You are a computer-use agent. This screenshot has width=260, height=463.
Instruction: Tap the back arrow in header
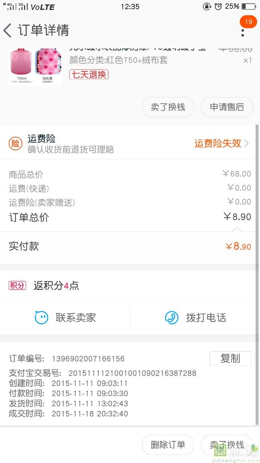(x=8, y=30)
